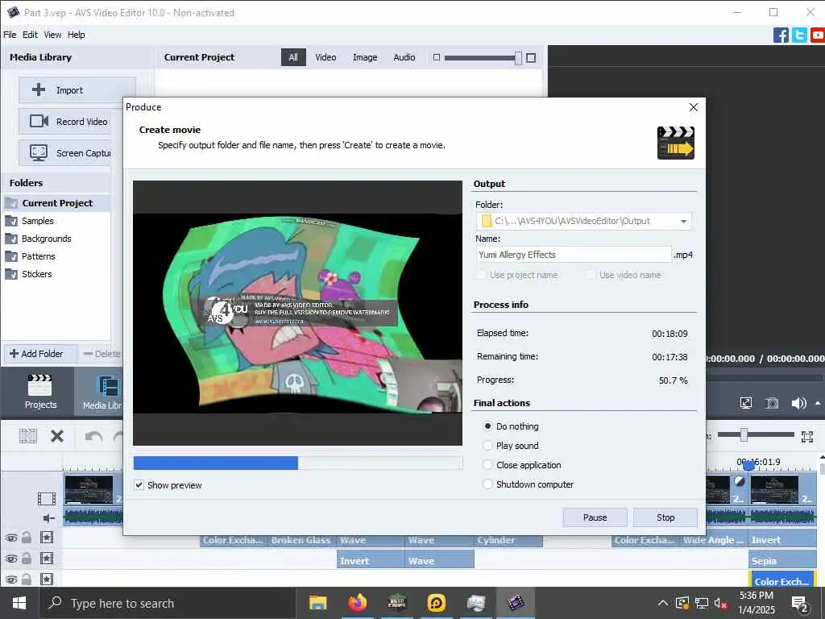Image resolution: width=825 pixels, height=619 pixels.
Task: Click the full screen preview monitor icon
Action: [745, 403]
